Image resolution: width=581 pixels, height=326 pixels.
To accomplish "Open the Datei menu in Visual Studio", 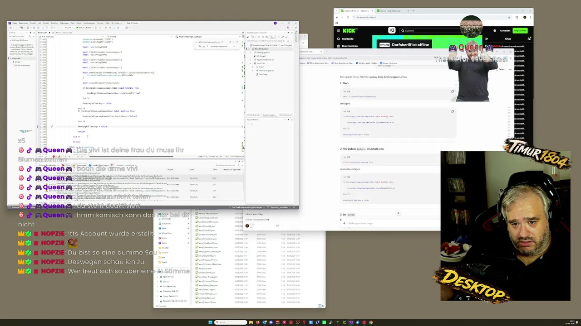I will pos(15,23).
